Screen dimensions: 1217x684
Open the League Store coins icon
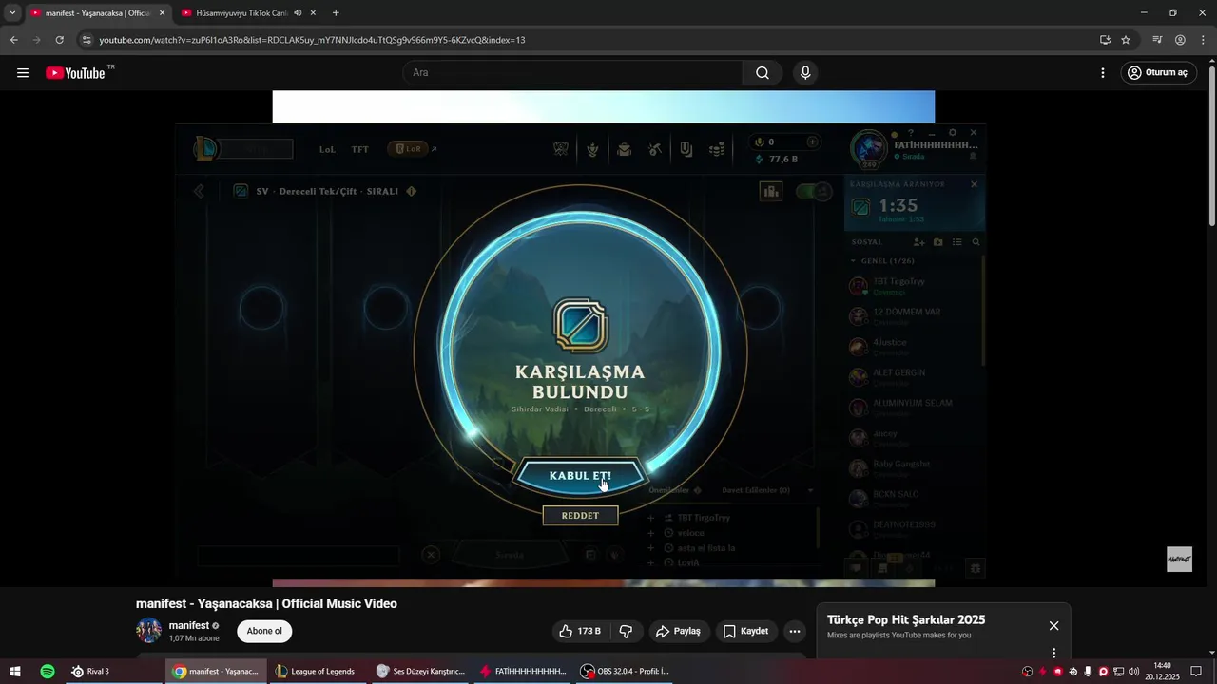tap(717, 149)
